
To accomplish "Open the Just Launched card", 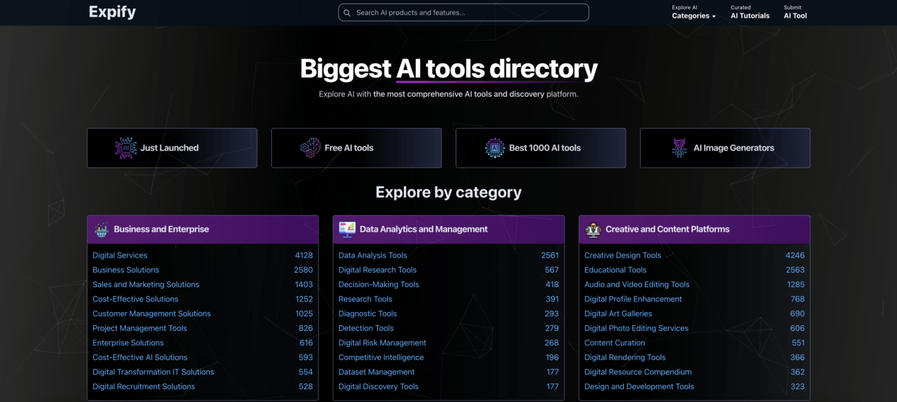I will (172, 148).
